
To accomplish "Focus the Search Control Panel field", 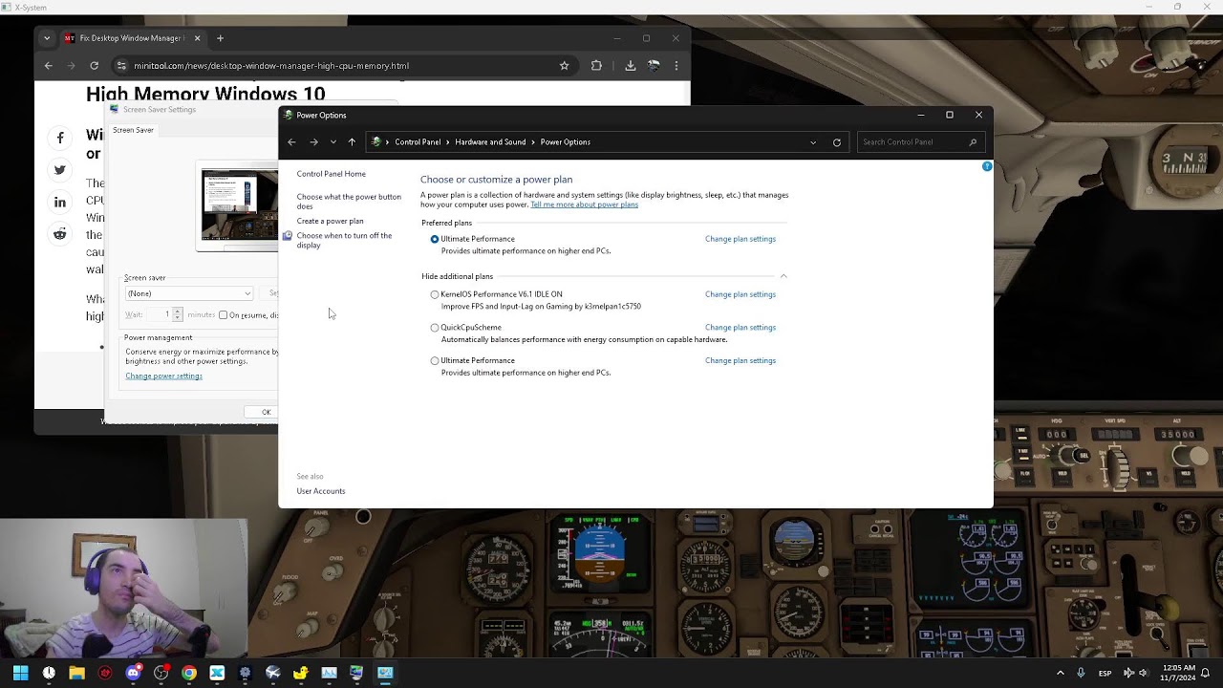I will [920, 142].
